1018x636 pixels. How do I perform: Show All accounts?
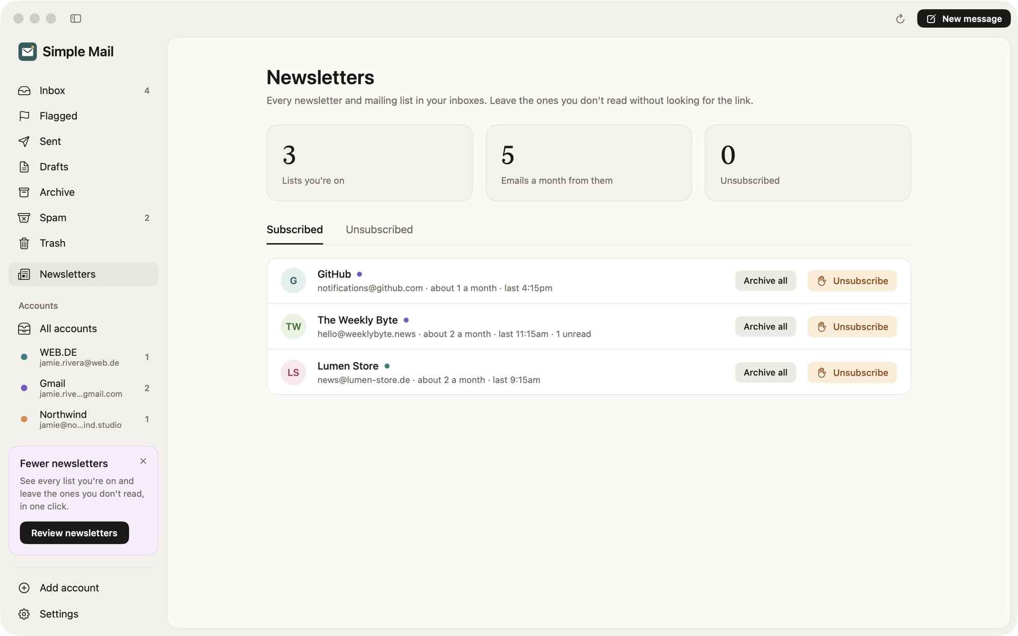point(83,329)
